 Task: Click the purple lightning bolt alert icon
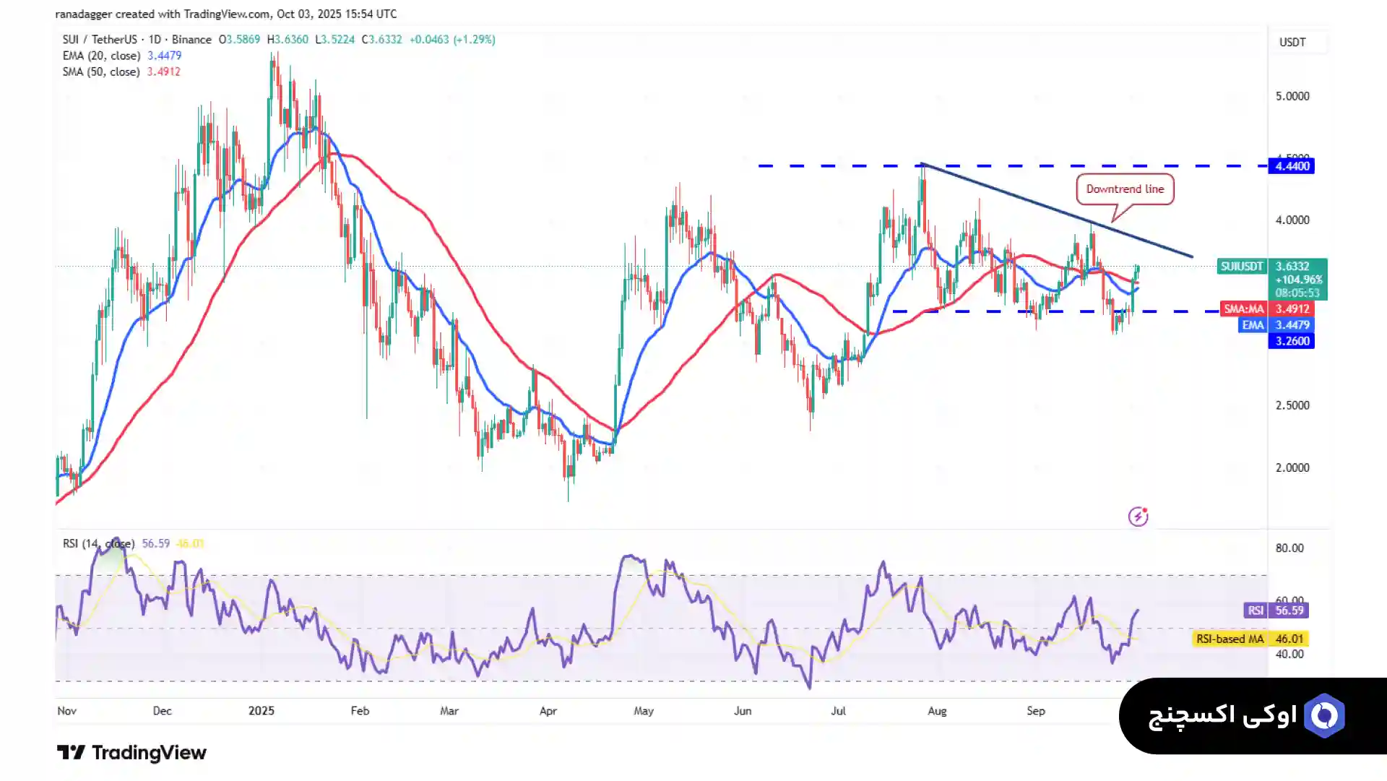(x=1138, y=517)
